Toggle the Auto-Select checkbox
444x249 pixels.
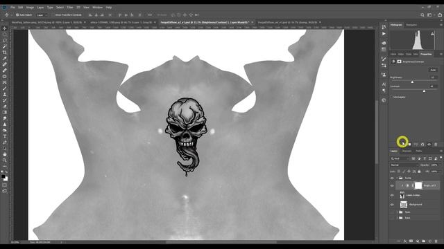click(x=17, y=15)
